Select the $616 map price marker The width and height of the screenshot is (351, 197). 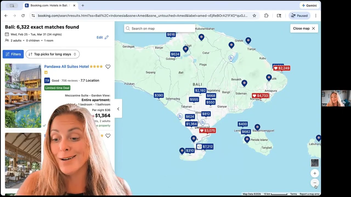tap(171, 34)
